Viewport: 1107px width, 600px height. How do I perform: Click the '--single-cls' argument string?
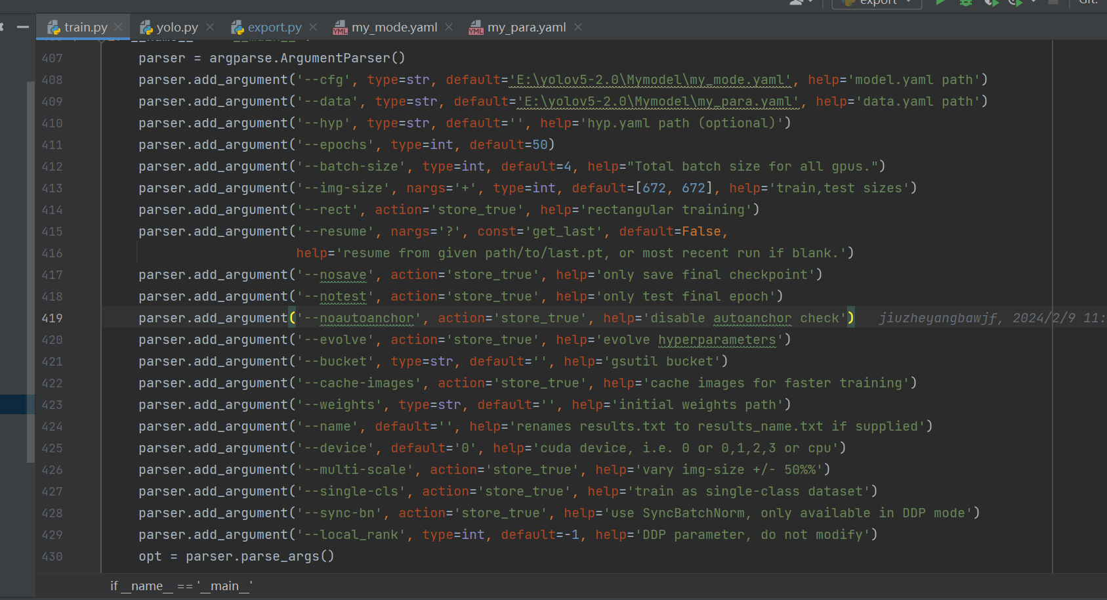click(351, 491)
